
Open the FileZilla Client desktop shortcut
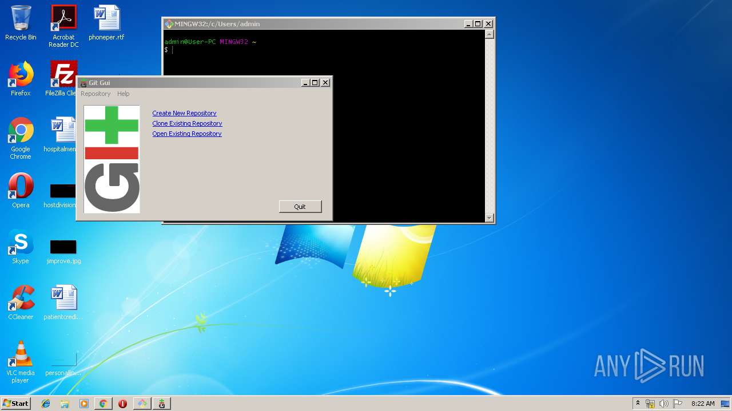coord(62,79)
